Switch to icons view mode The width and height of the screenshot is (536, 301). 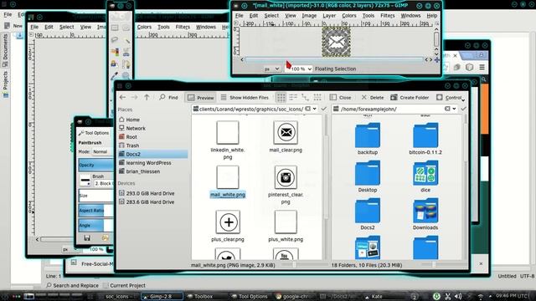click(x=281, y=98)
